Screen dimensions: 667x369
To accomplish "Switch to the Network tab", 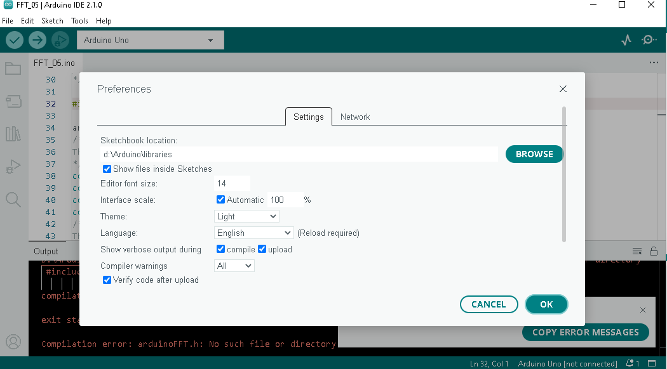I will pyautogui.click(x=355, y=117).
